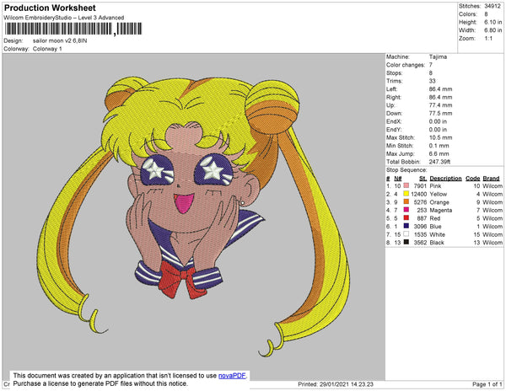Click the Total Bobbin value '247.39ft'
506x391 pixels.
[x=439, y=162]
